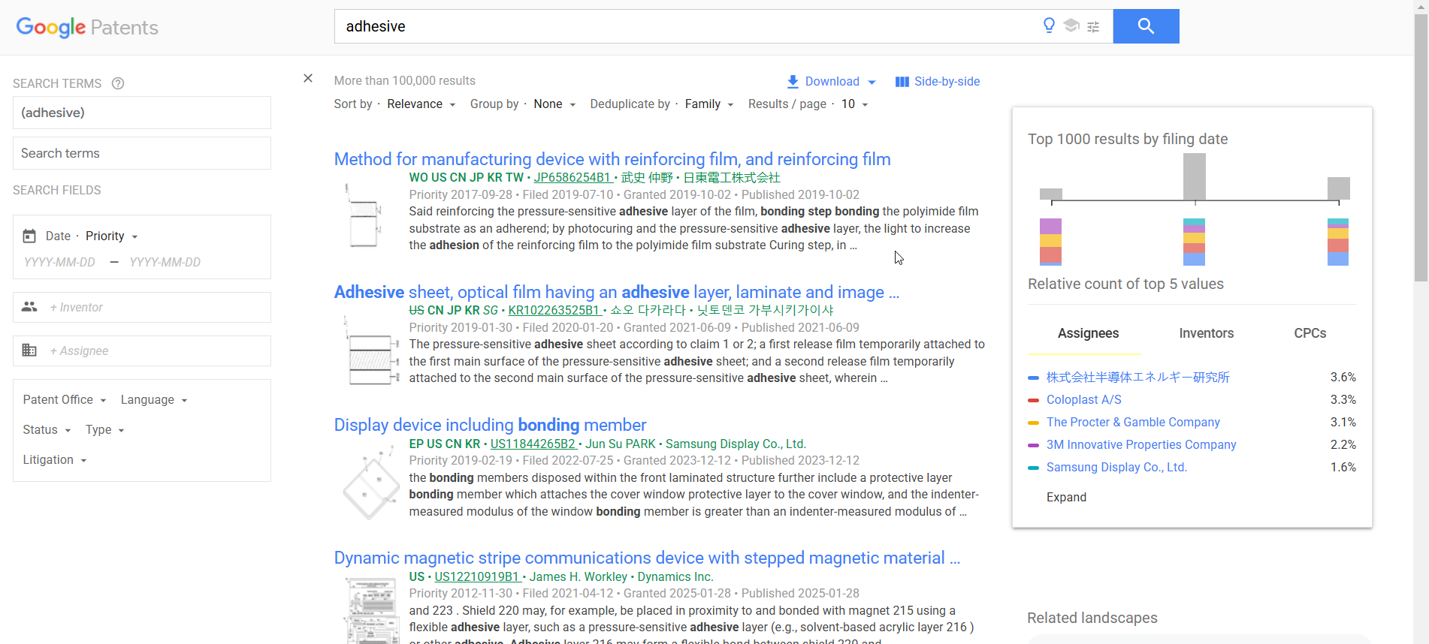The image size is (1429, 644).
Task: Click the Side-by-side columns icon
Action: tap(902, 82)
